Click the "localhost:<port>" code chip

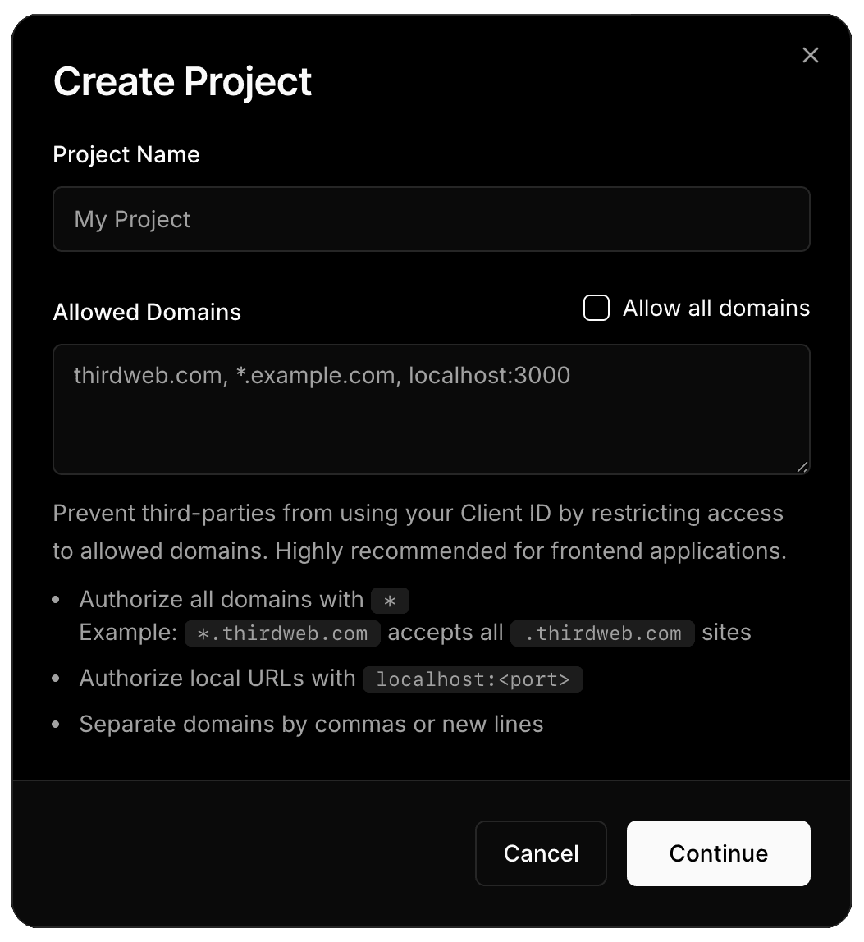point(473,679)
